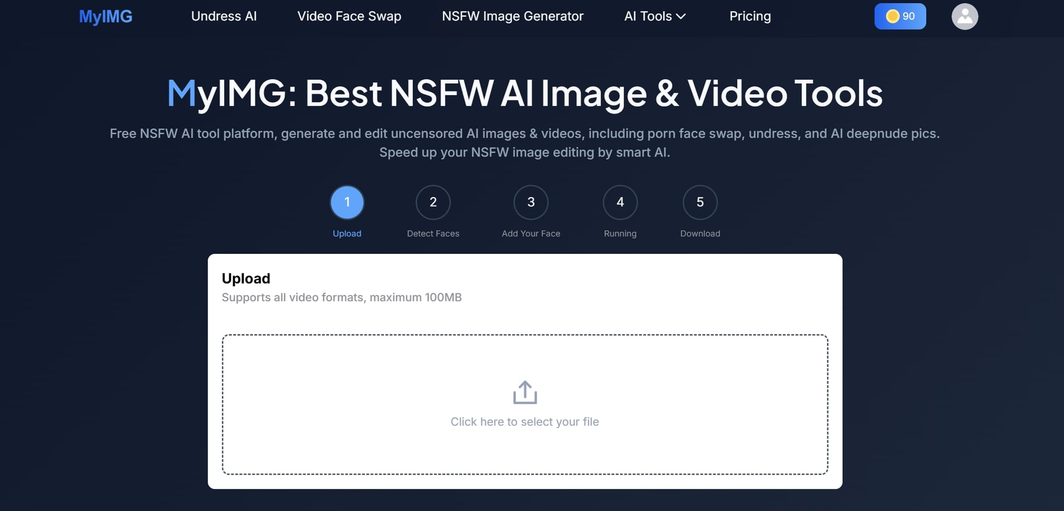Image resolution: width=1064 pixels, height=511 pixels.
Task: Click the chevron beside AI Tools
Action: (x=681, y=17)
